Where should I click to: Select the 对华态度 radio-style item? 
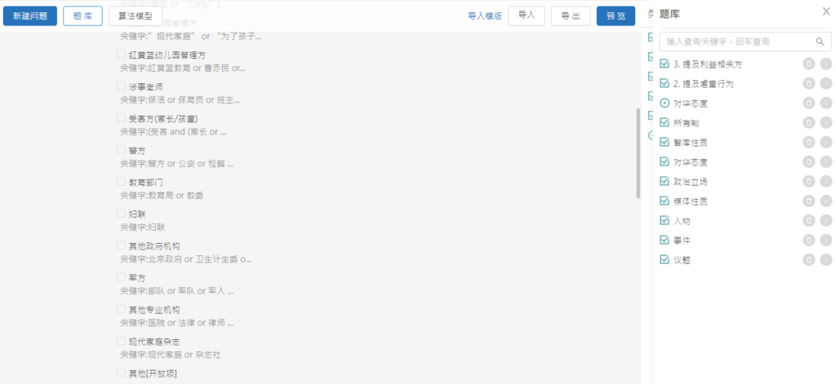(x=664, y=103)
